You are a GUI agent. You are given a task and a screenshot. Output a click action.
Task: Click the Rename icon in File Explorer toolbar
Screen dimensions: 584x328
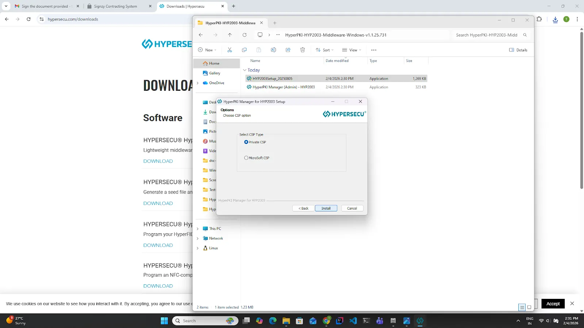click(x=273, y=50)
